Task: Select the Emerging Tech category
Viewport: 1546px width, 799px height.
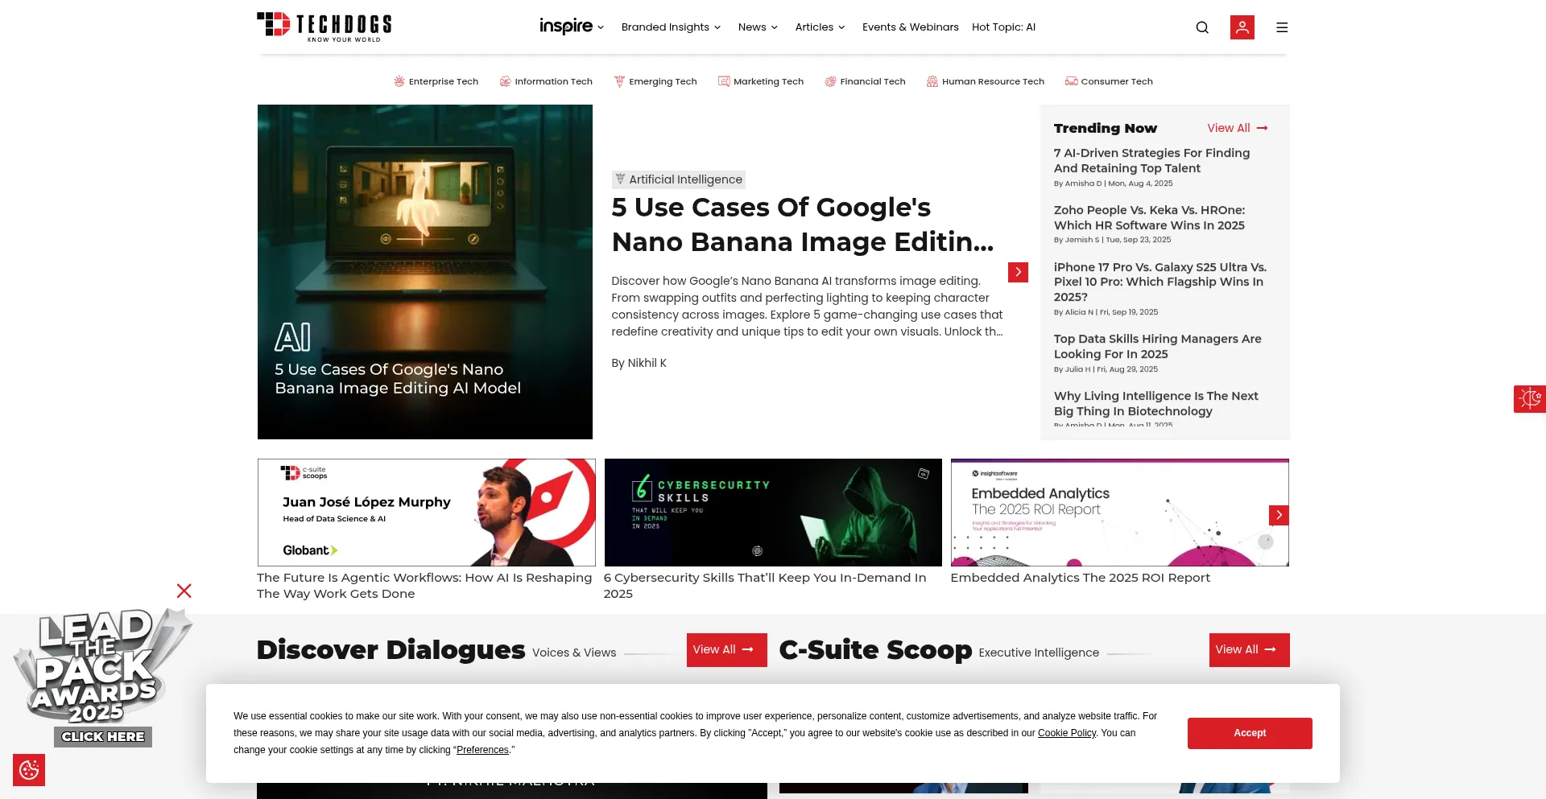Action: (655, 81)
